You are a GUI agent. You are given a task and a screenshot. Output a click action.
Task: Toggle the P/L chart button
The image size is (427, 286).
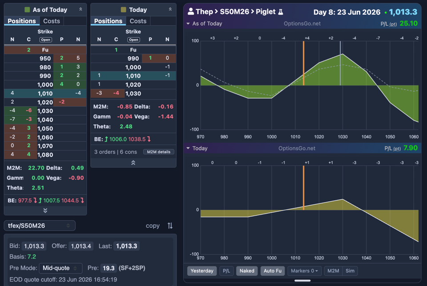point(226,271)
